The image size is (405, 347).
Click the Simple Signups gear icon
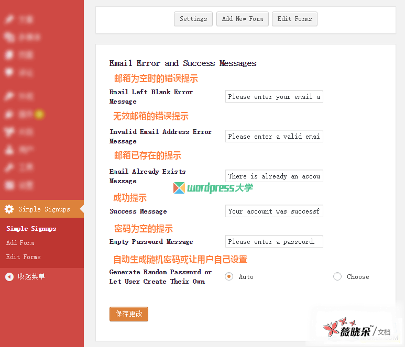(9, 209)
